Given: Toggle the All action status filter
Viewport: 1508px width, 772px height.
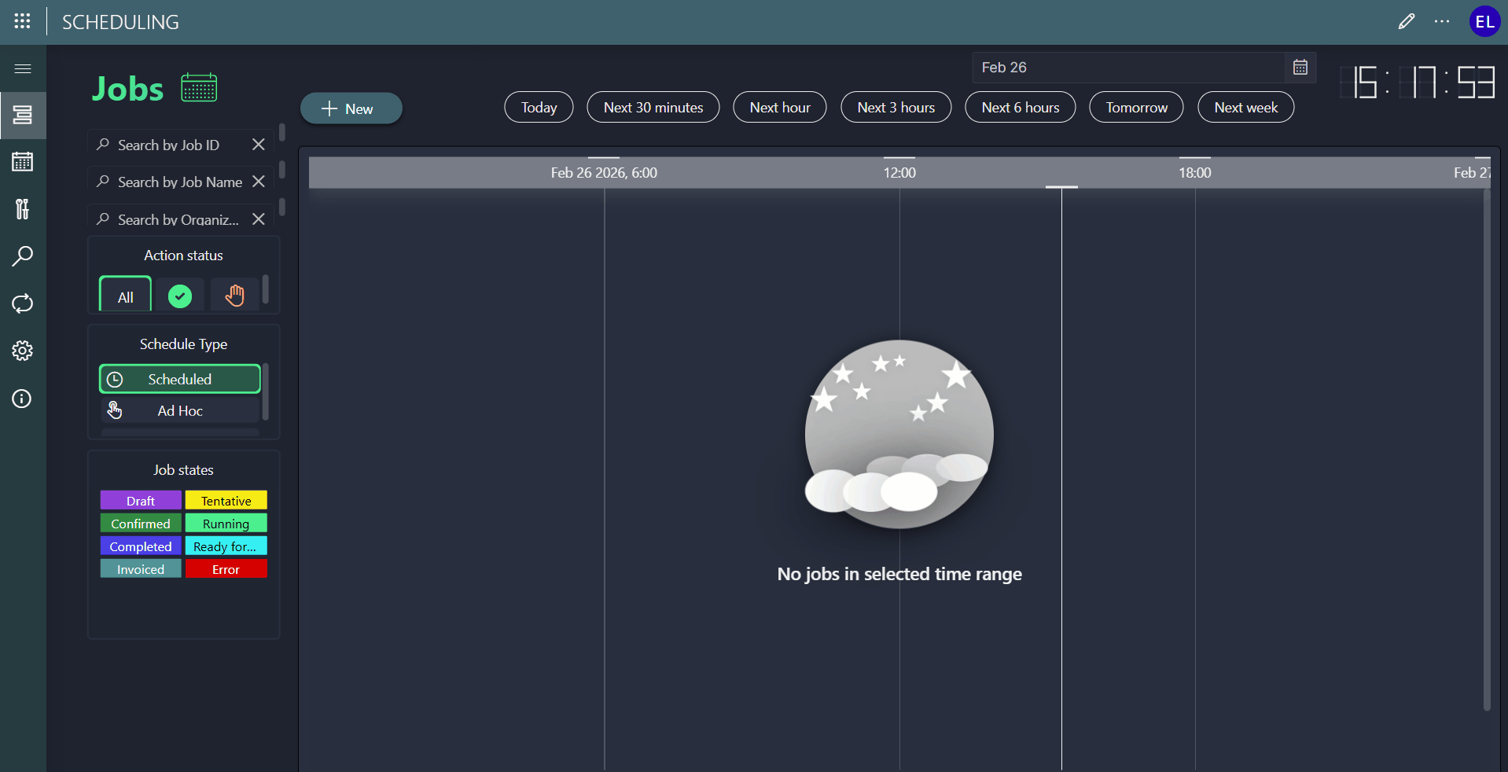Looking at the screenshot, I should 125,296.
